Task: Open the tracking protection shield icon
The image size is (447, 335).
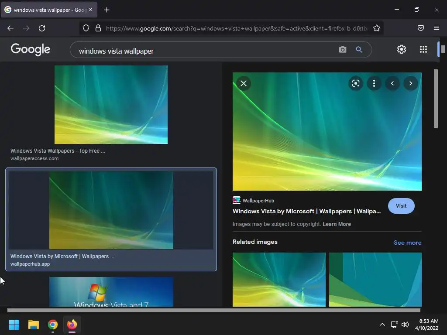Action: pyautogui.click(x=86, y=28)
